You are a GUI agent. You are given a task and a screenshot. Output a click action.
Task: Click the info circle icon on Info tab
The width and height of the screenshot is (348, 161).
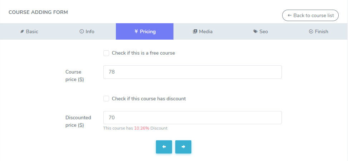point(82,31)
